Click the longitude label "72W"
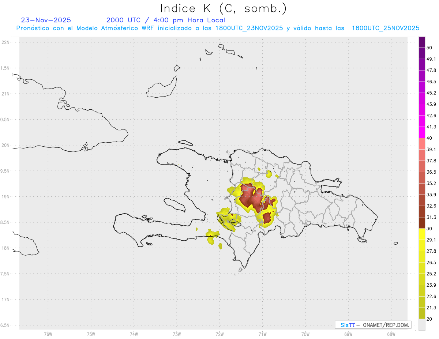 pos(219,334)
